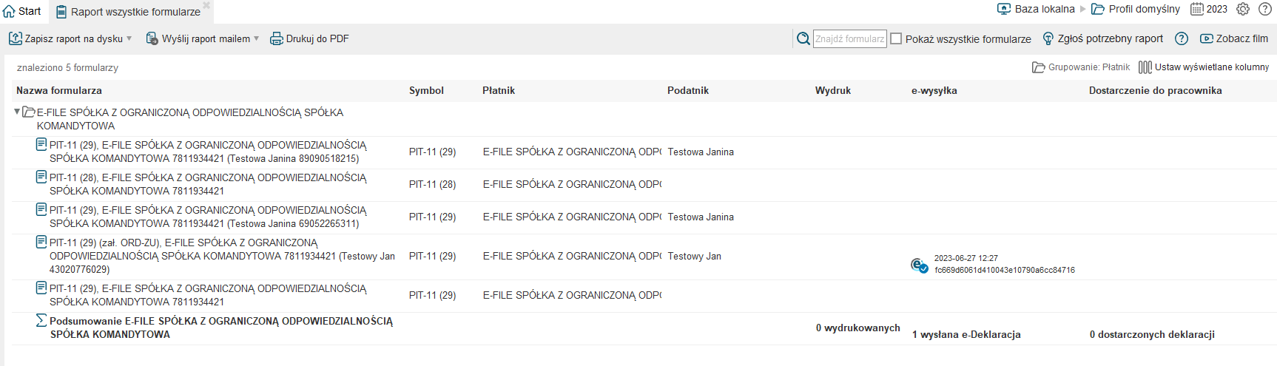This screenshot has height=366, width=1277.
Task: Expand Zapisz raport na dysku dropdown arrow
Action: [x=129, y=38]
